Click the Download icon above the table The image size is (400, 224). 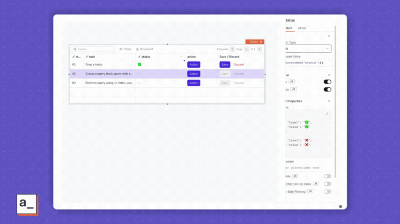click(x=137, y=49)
